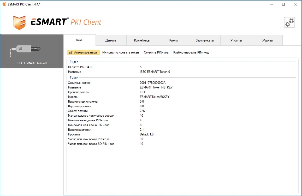Click the ESMART Token MS_KEY name value
Image resolution: width=302 pixels, height=196 pixels.
(156, 87)
